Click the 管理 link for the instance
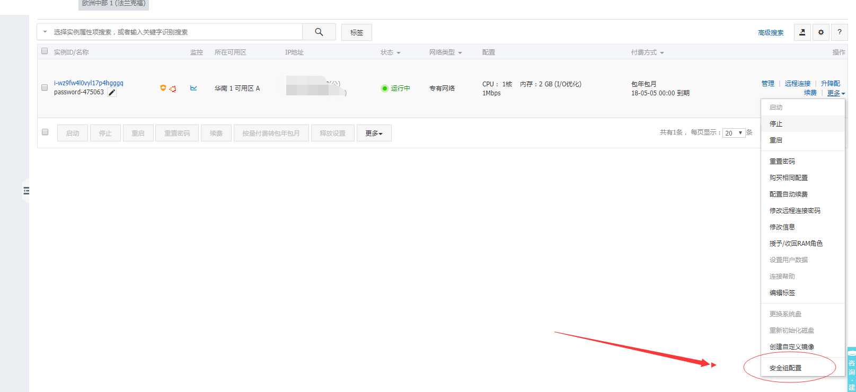856x392 pixels. (x=768, y=84)
